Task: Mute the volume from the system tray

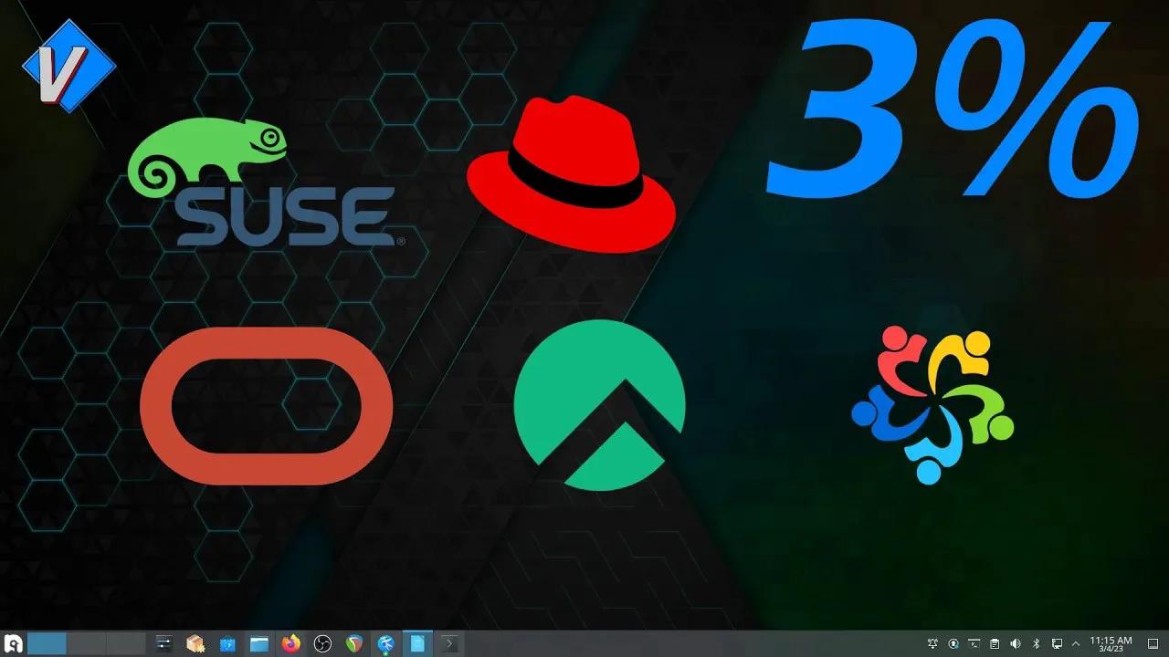Action: pos(1016,643)
